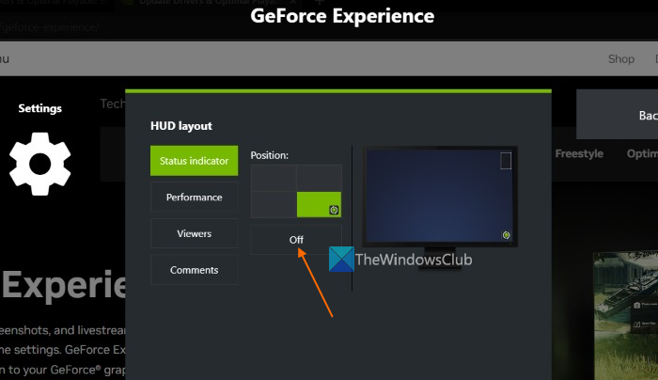Click the monitor preview screen
The width and height of the screenshot is (658, 380).
click(439, 196)
